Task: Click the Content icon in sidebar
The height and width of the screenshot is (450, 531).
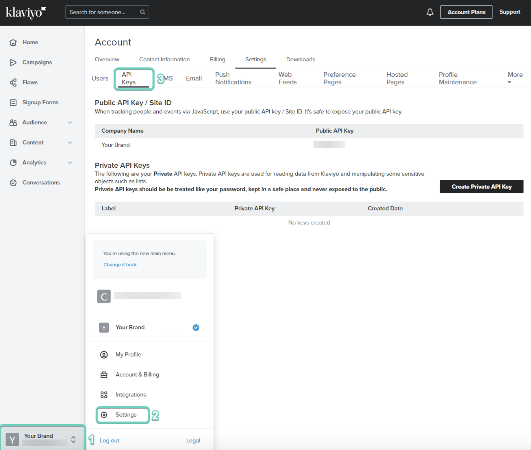Action: tap(13, 142)
